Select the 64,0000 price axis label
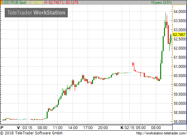This screenshot has width=187, height=136. [180, 12]
